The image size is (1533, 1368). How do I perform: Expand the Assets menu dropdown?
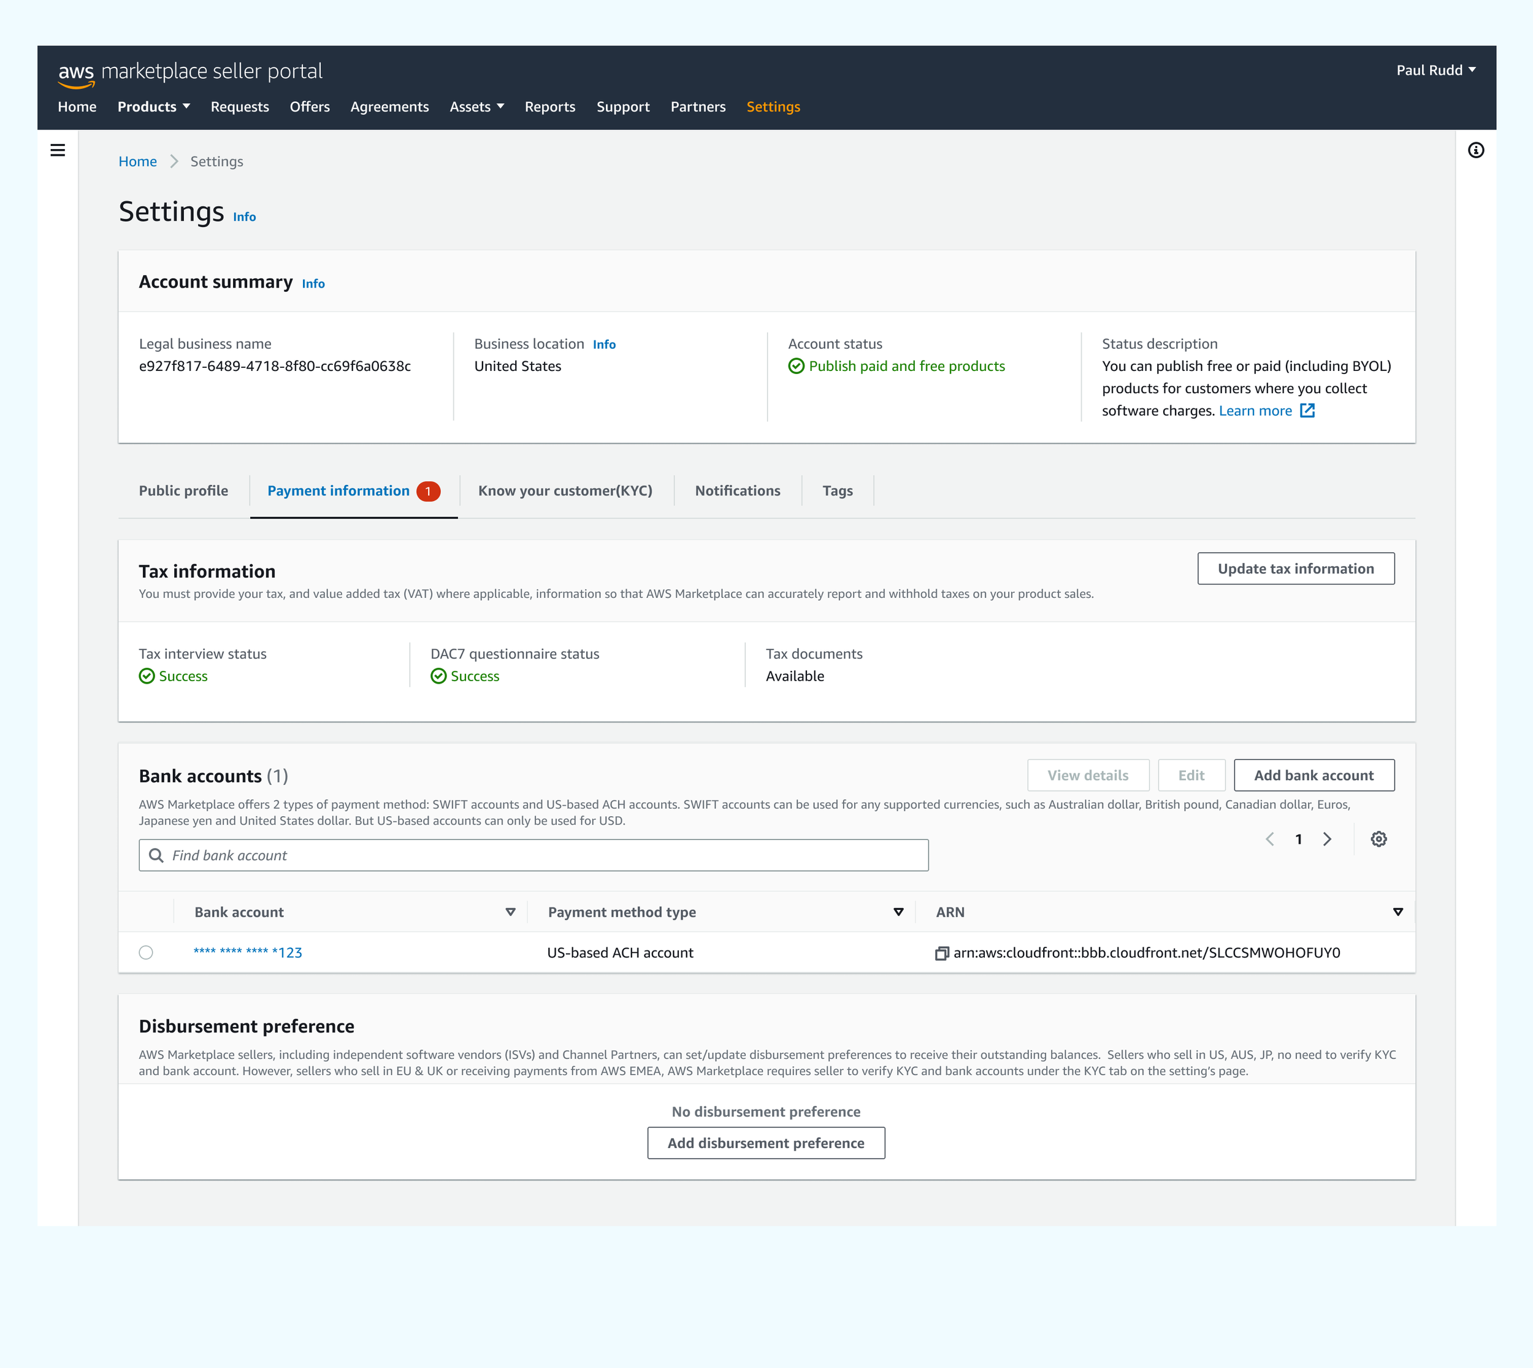(x=476, y=107)
